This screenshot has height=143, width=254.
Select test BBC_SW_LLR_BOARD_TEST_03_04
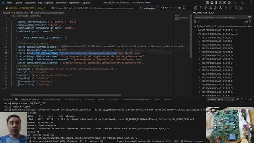tap(217, 92)
